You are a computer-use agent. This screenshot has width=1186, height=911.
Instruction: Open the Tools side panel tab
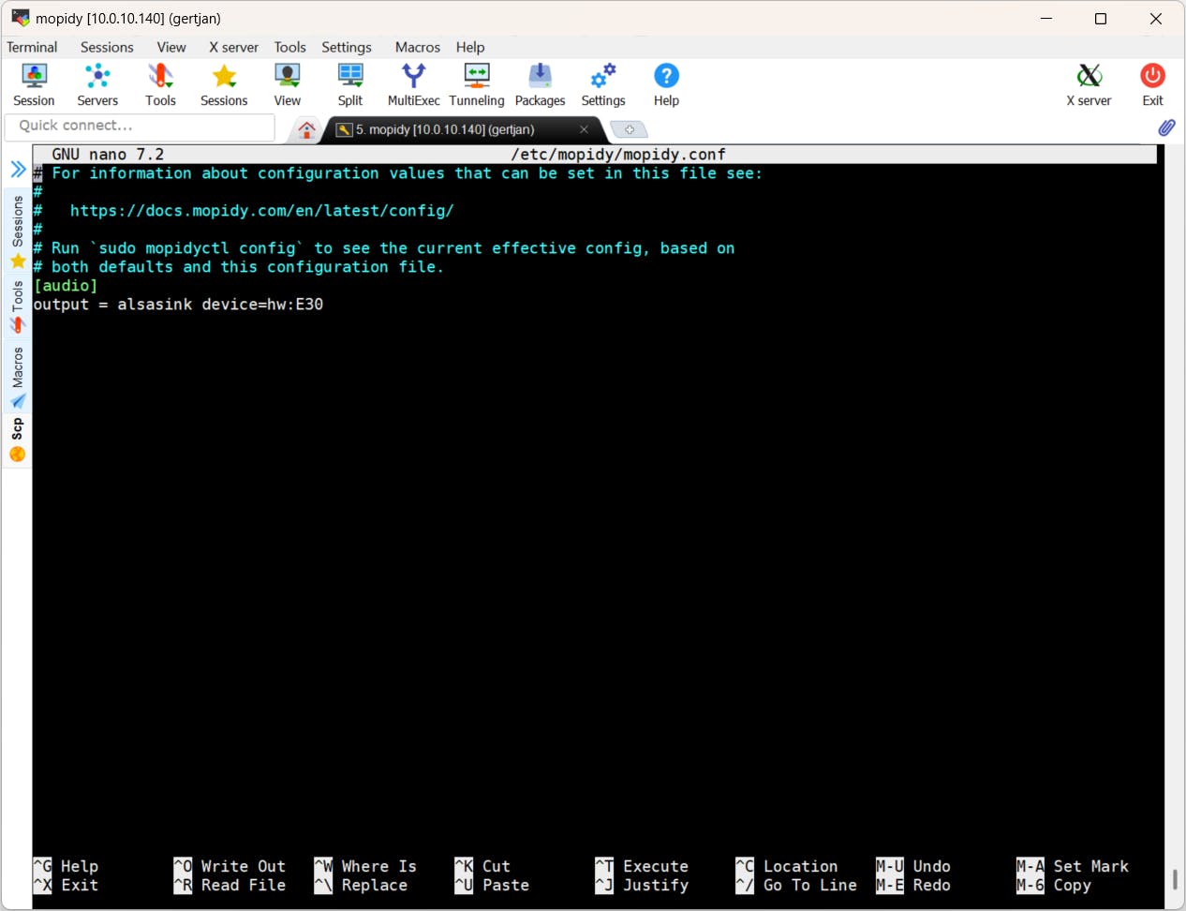17,307
